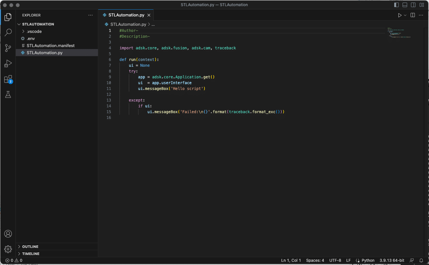Image resolution: width=429 pixels, height=265 pixels.
Task: Toggle the secondary side bar layout button
Action: (413, 5)
